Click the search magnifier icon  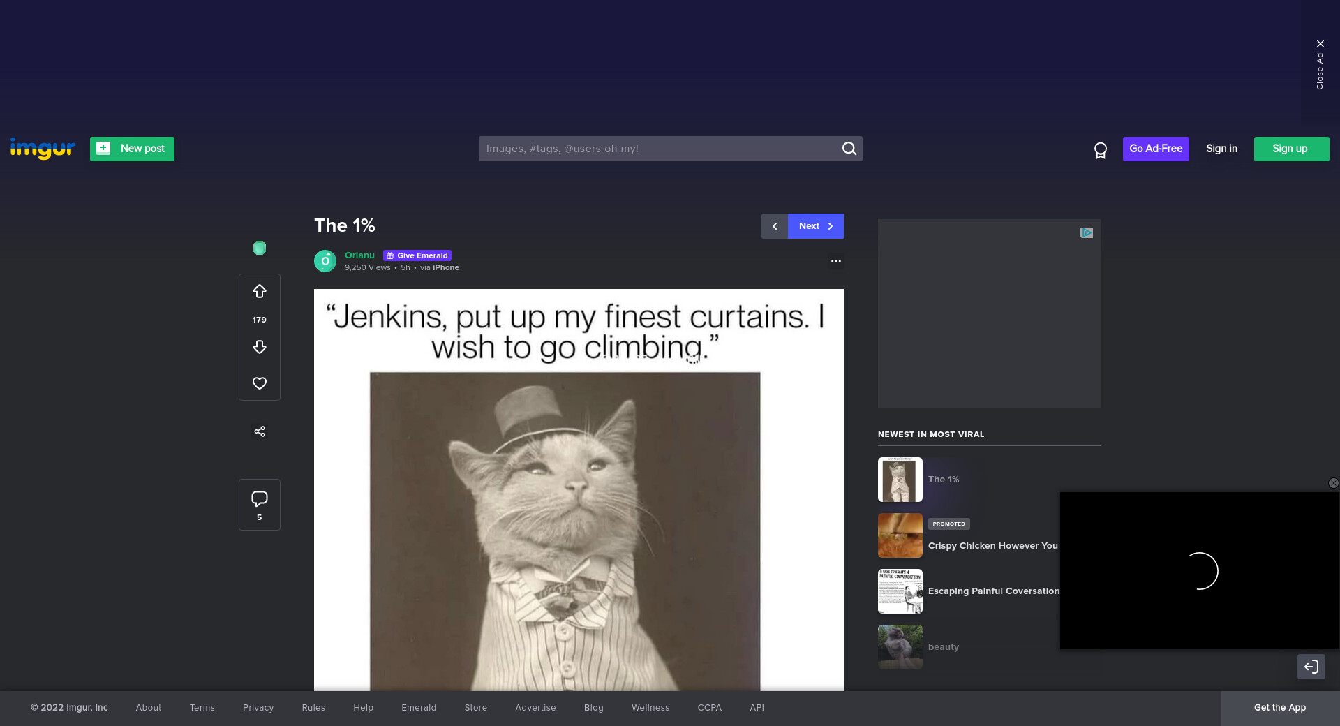point(849,149)
